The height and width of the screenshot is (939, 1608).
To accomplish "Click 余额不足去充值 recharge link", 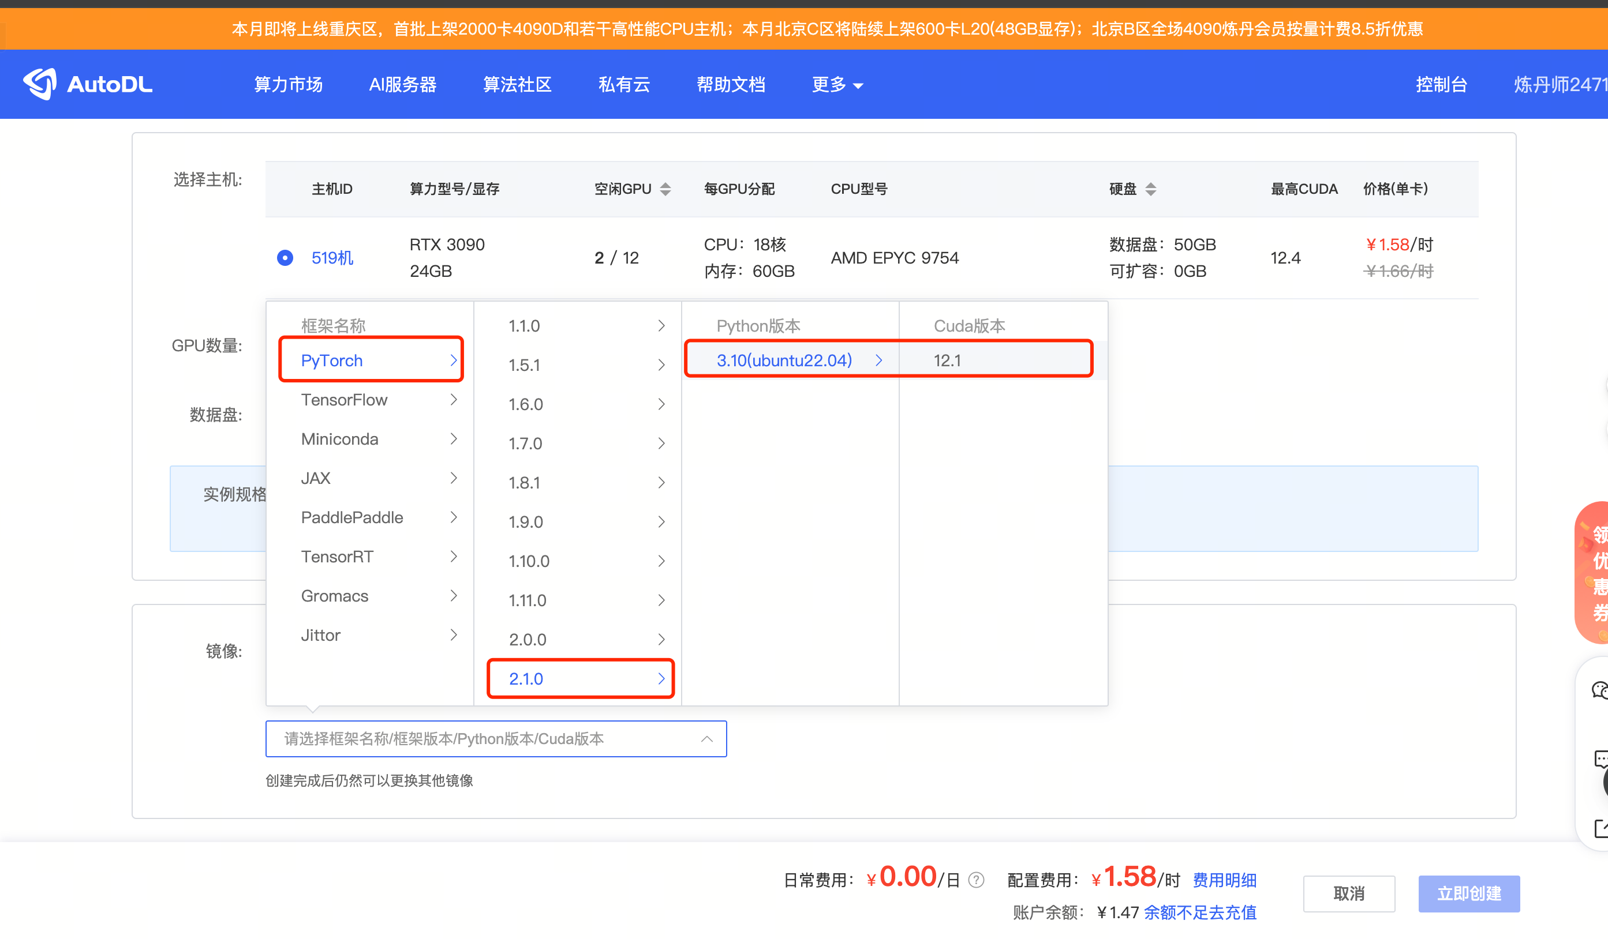I will tap(1199, 912).
